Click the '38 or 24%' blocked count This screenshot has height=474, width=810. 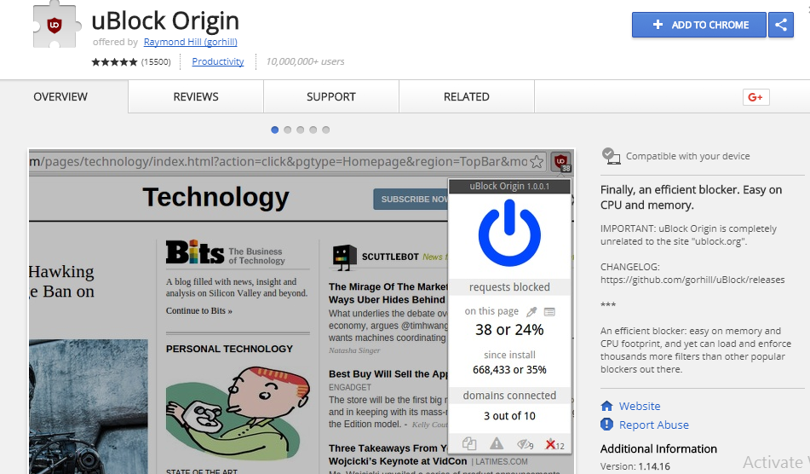pos(509,330)
